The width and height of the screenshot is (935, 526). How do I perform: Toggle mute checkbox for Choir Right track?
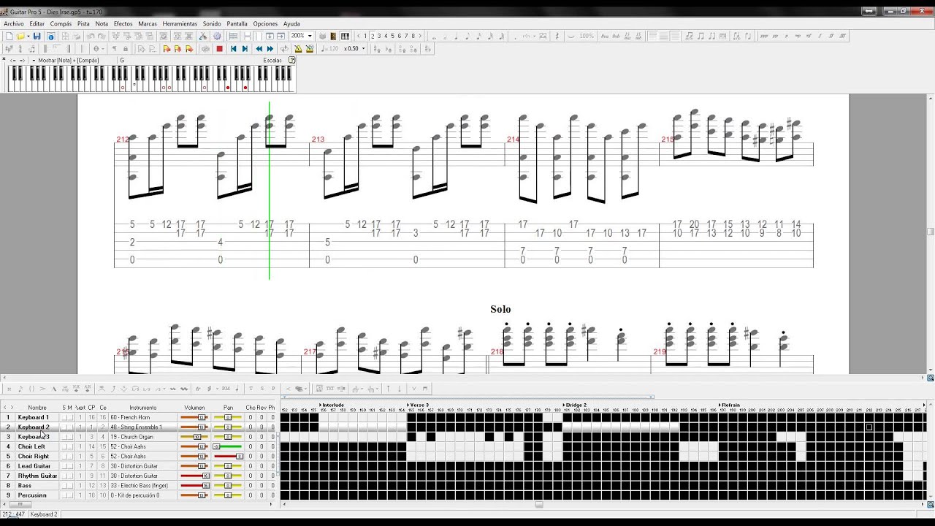point(70,456)
